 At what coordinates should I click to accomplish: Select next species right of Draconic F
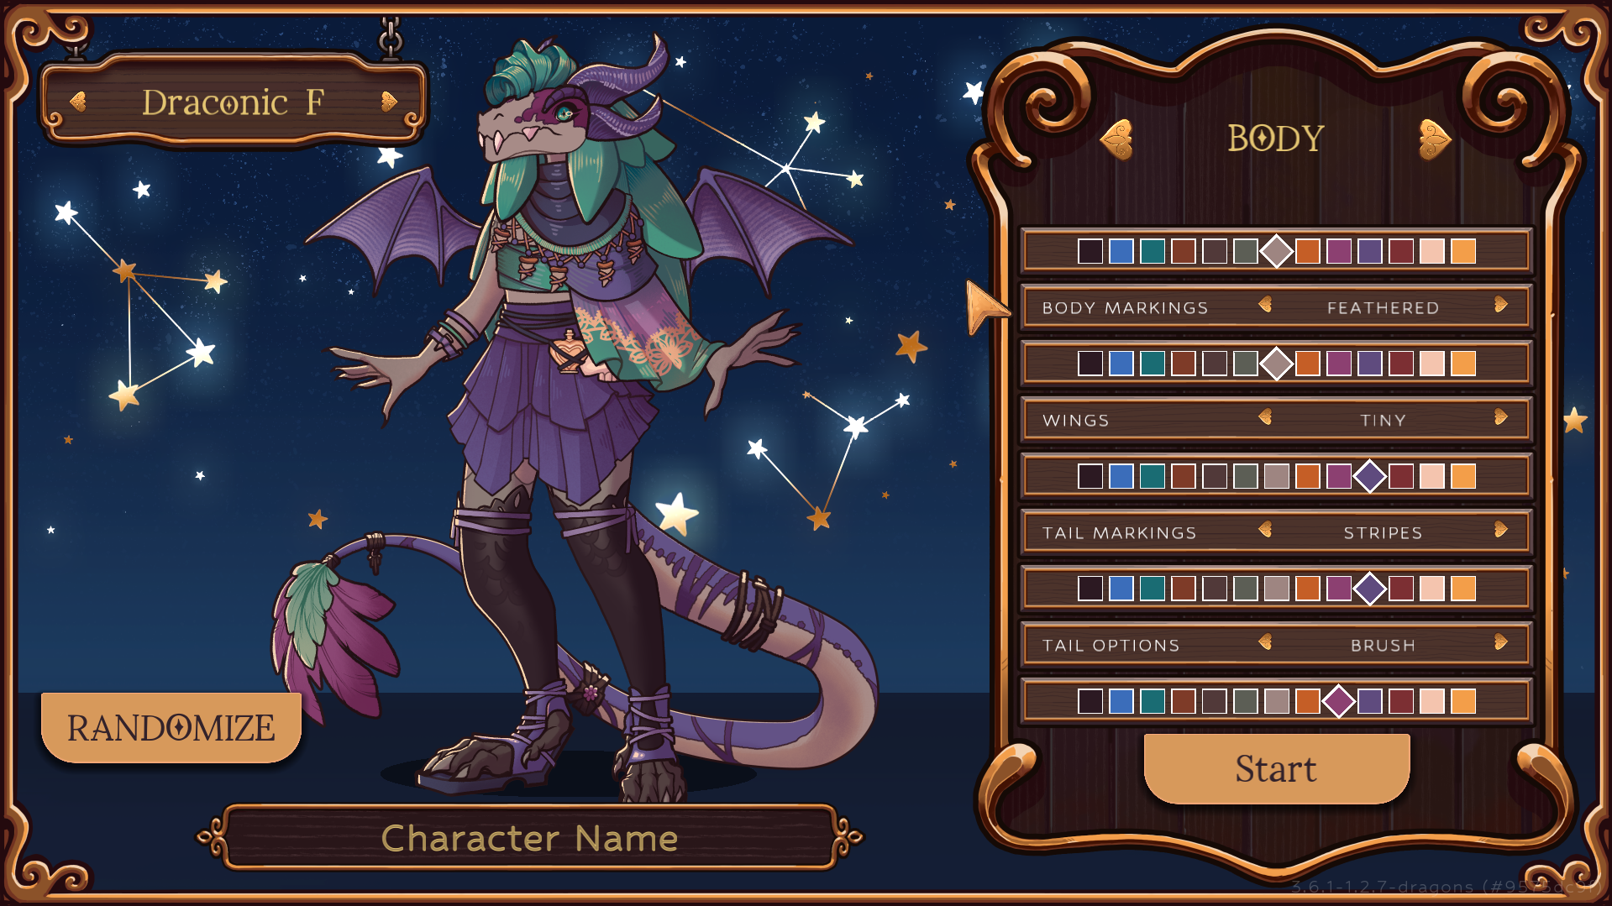388,102
